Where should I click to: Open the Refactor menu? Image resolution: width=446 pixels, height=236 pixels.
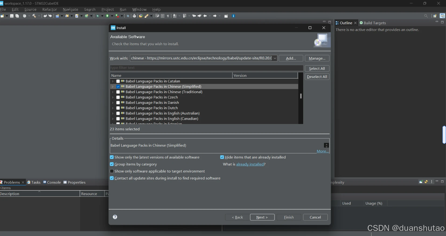[x=49, y=9]
